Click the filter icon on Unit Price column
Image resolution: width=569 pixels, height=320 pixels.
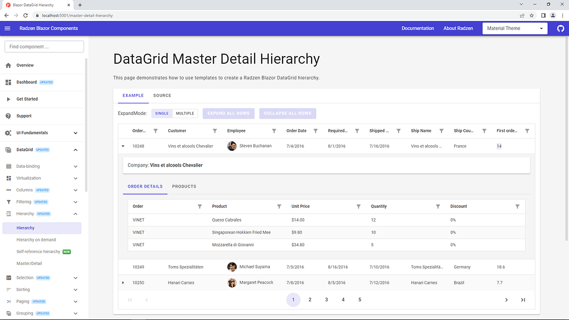coord(358,206)
